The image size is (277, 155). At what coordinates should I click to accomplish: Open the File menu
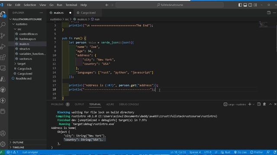10,5
